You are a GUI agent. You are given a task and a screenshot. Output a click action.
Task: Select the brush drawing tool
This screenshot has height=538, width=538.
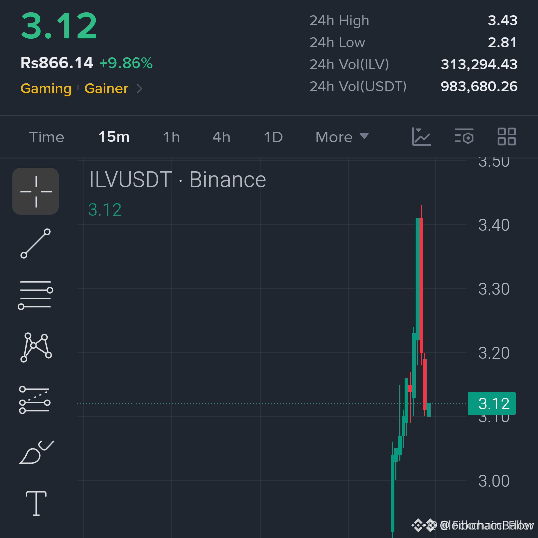pyautogui.click(x=36, y=452)
